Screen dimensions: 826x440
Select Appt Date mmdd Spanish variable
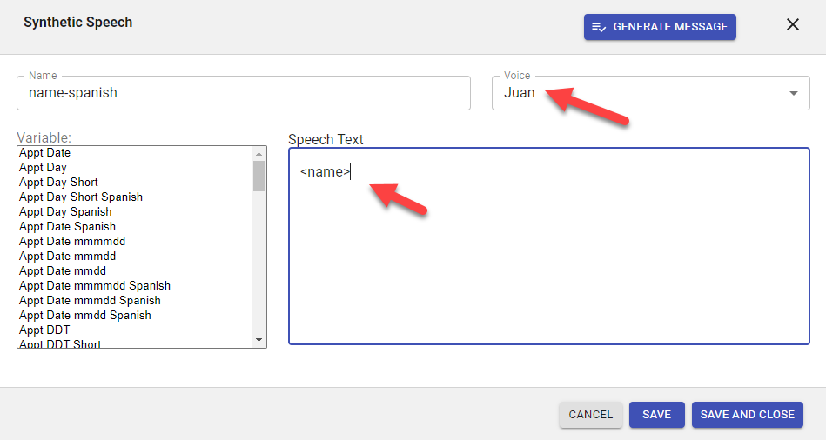(x=85, y=316)
